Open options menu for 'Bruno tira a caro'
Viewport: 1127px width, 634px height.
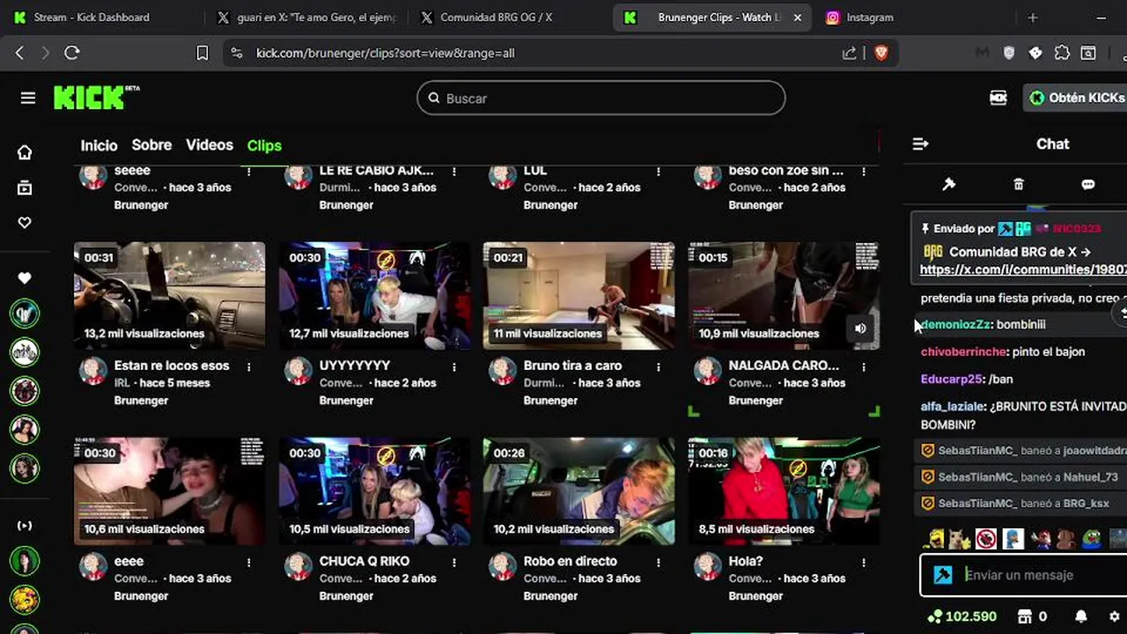pyautogui.click(x=659, y=366)
